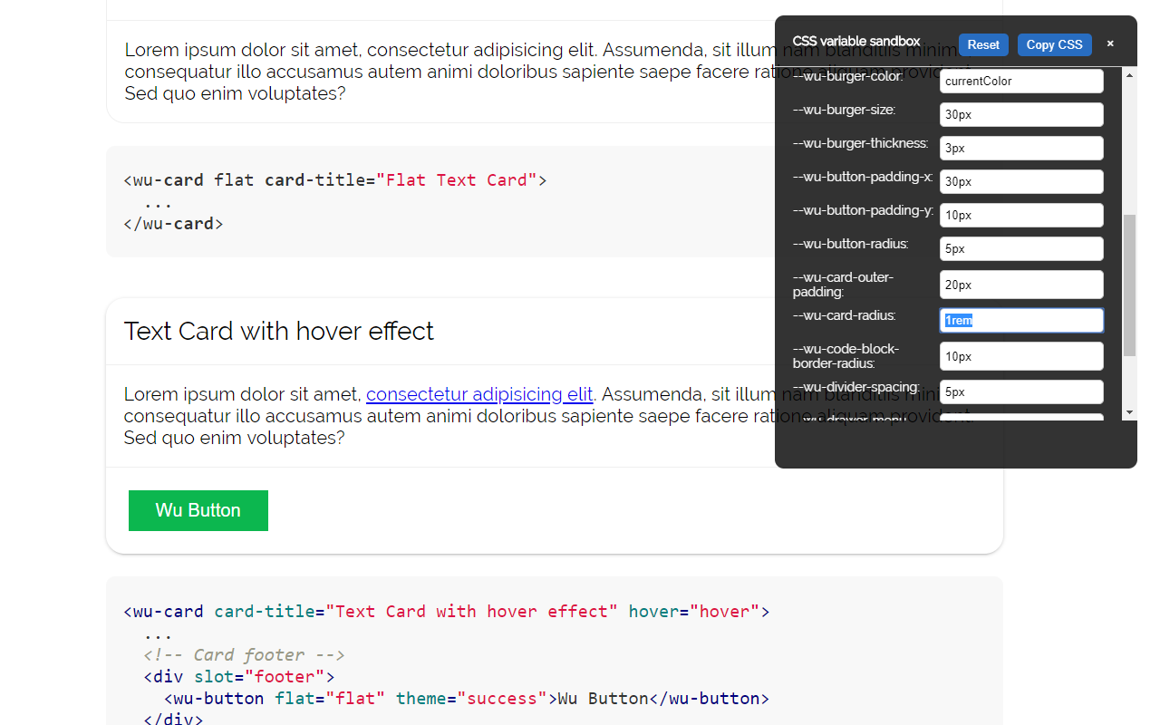Click the closing </wu-card> tag
This screenshot has height=725, width=1160.
point(173,223)
